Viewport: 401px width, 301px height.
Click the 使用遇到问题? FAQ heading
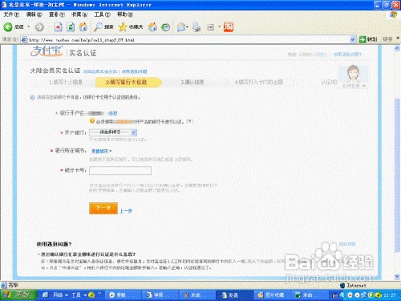pos(54,244)
